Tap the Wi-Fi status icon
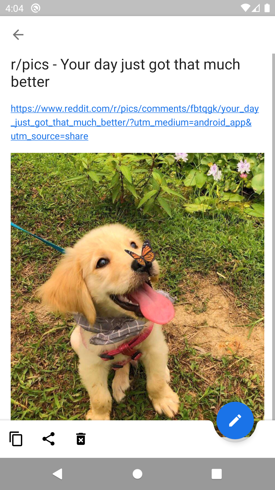 [245, 8]
